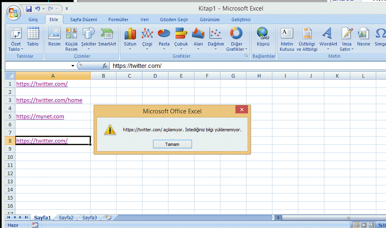Click the Select All corner button

(10, 76)
